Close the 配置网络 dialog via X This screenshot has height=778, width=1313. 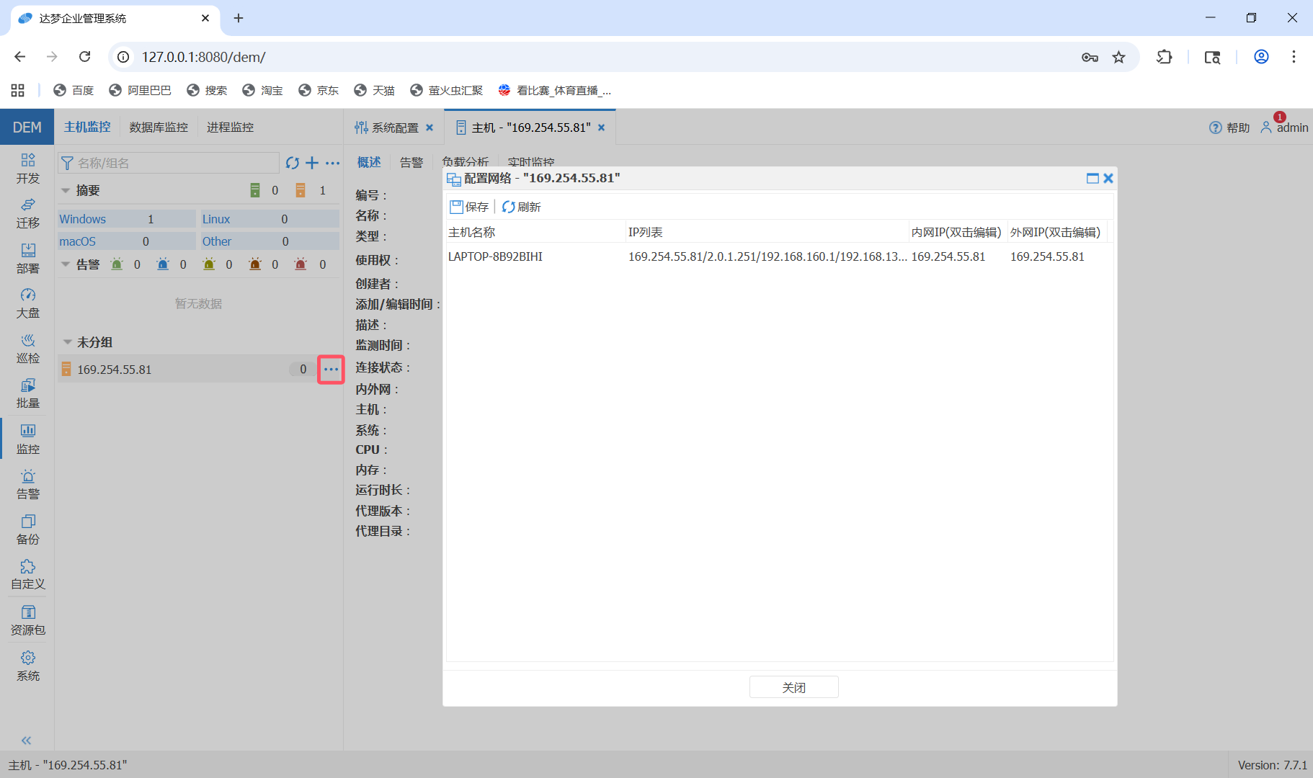1108,178
